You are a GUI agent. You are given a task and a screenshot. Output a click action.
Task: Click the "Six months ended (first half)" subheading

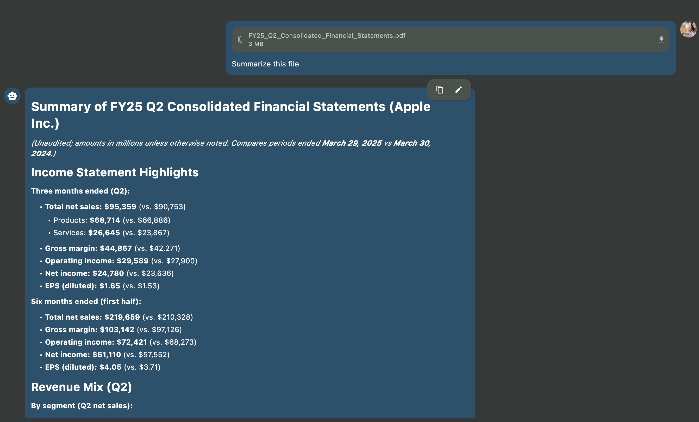point(86,301)
